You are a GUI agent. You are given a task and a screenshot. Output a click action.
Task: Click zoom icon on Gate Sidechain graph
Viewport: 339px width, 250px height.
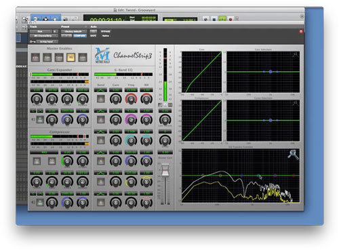pos(296,54)
